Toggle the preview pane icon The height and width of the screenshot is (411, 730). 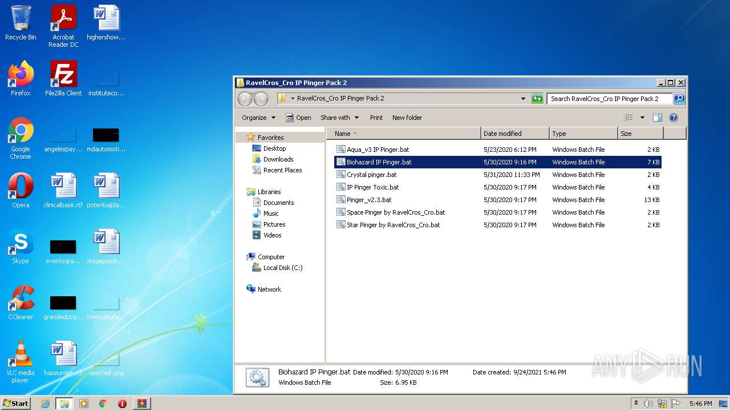click(657, 118)
